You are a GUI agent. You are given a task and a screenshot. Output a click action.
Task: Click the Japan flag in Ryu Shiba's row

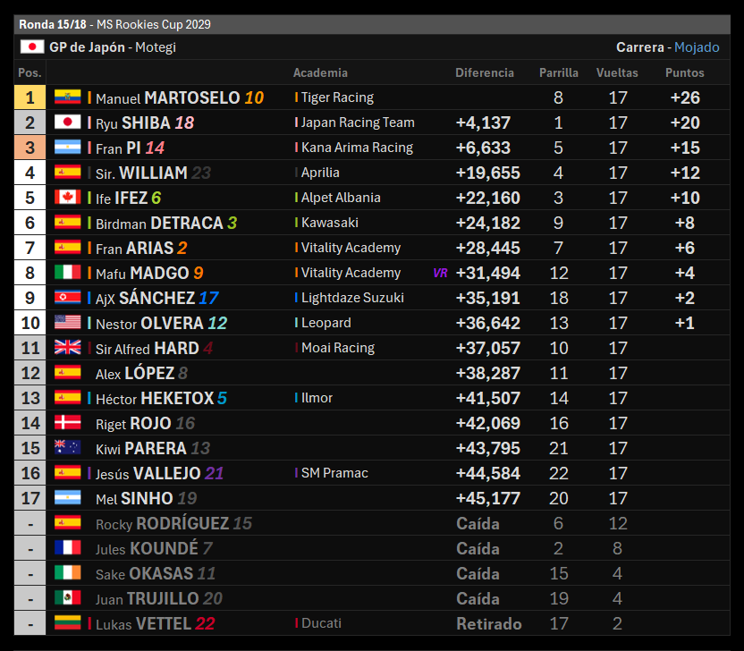[67, 122]
